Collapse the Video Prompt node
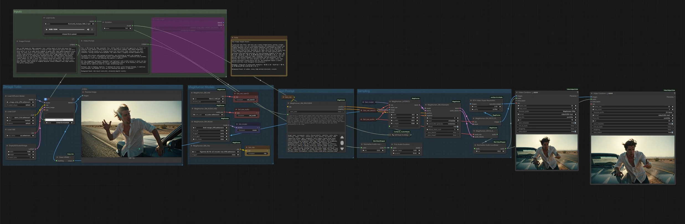The image size is (685, 224). (x=82, y=41)
